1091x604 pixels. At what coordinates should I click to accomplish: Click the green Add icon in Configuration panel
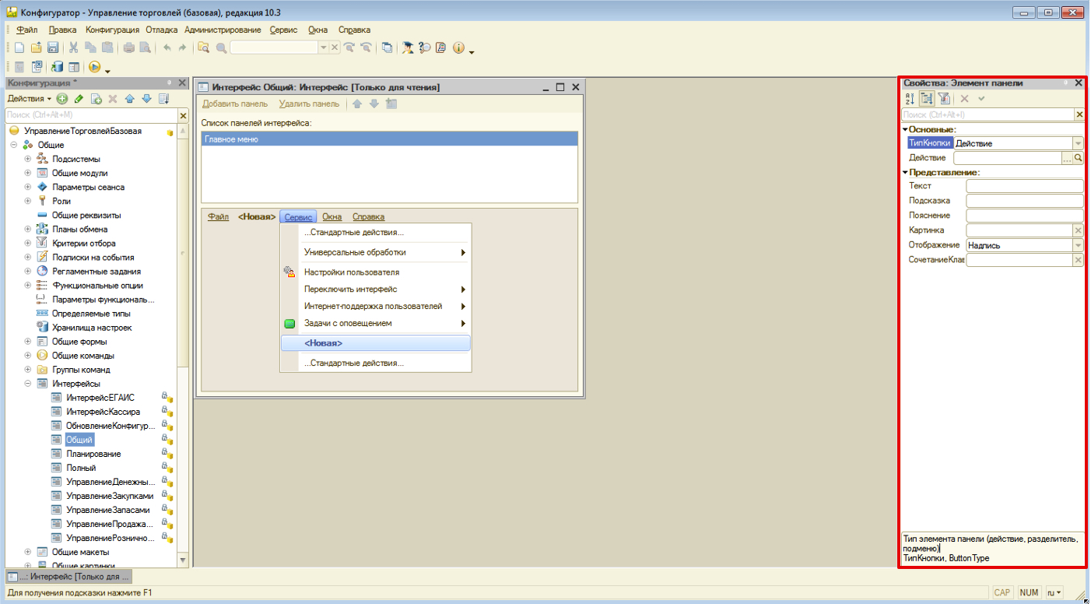62,99
